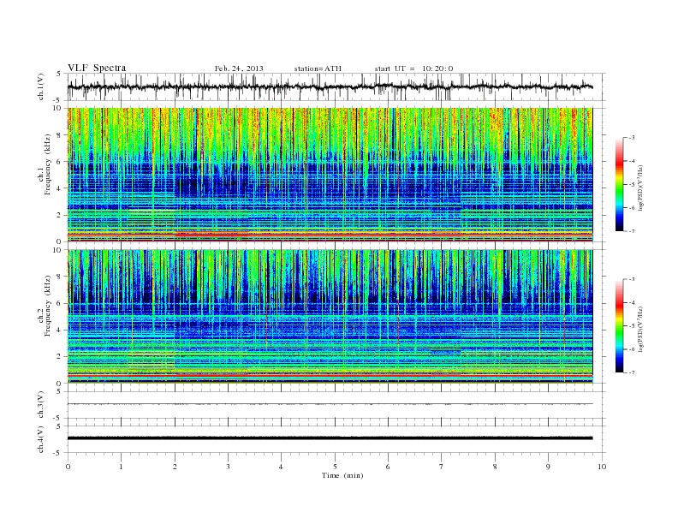Click the upper color scale bar
Image resolution: width=678 pixels, height=524 pixels.
click(x=620, y=184)
